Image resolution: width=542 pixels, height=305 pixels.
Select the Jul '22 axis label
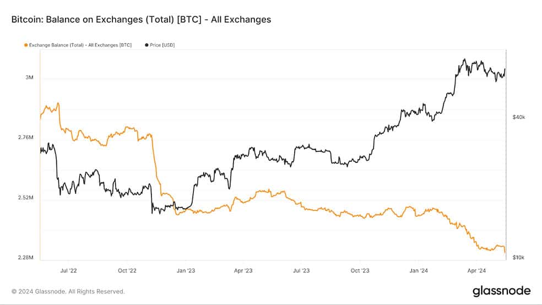[x=68, y=270]
